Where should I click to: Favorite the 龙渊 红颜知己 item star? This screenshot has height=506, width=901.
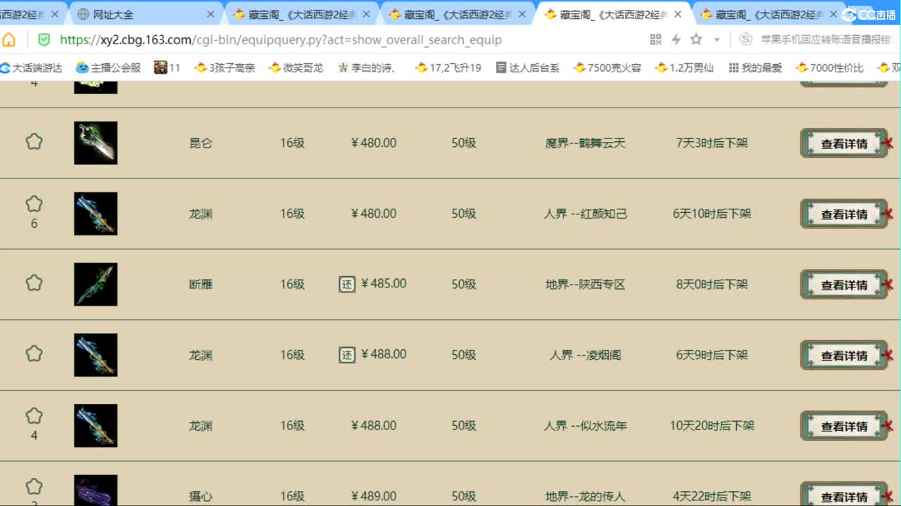point(34,204)
